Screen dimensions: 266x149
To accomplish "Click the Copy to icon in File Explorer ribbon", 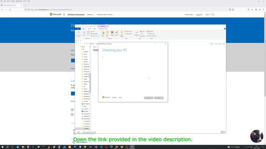I will pos(107,33).
